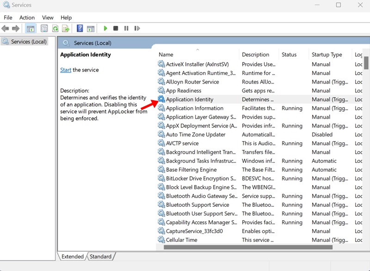Click the gear icon beside App Readiness
Viewport: 370px width, 271px height.
(x=161, y=90)
